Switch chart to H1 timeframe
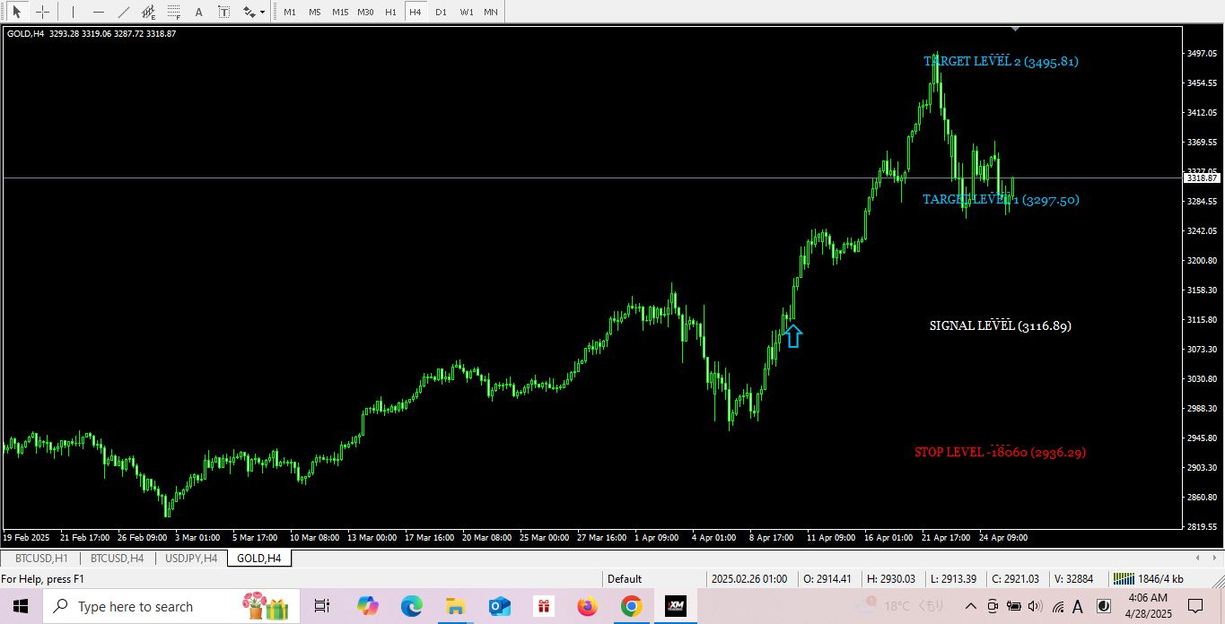Viewport: 1225px width, 624px height. click(x=390, y=13)
